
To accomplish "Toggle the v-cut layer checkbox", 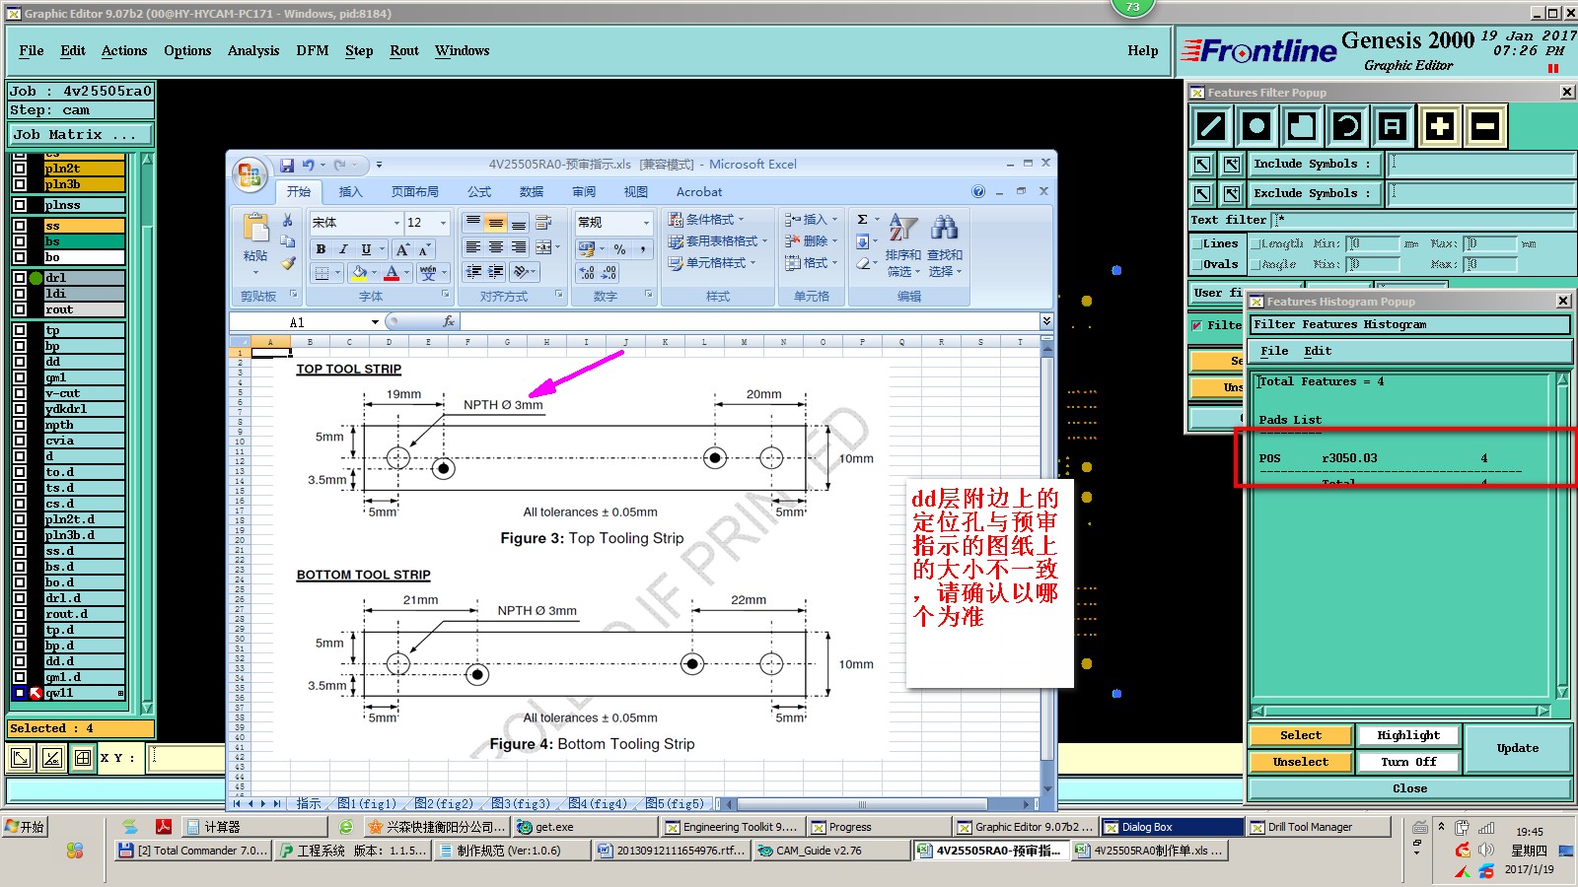I will [x=20, y=393].
